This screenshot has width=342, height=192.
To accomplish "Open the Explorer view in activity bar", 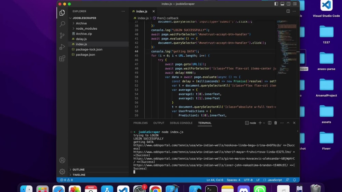I will point(62,13).
